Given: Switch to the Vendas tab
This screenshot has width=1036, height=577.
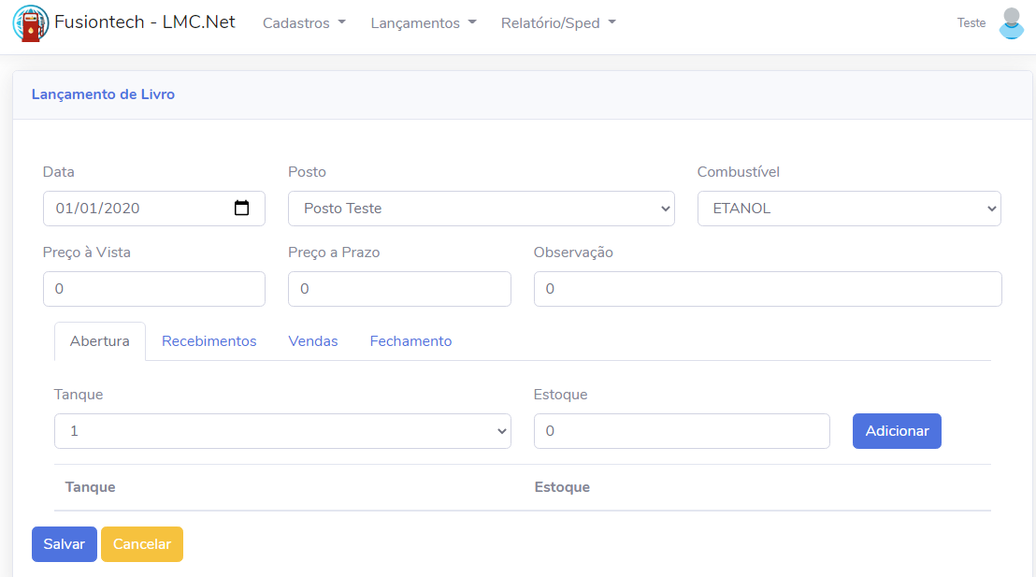Looking at the screenshot, I should (313, 341).
